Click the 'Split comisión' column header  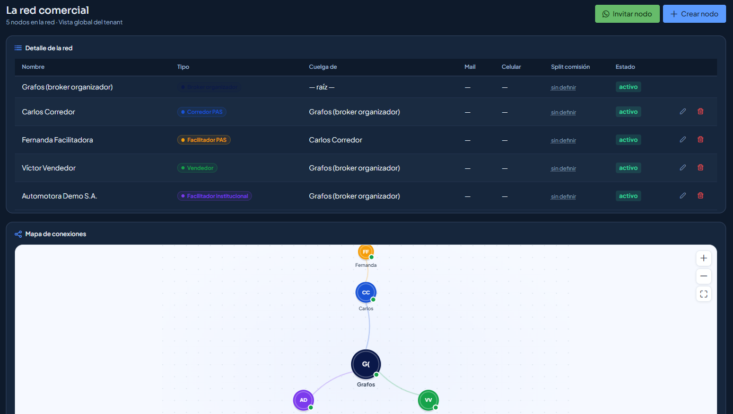tap(570, 67)
